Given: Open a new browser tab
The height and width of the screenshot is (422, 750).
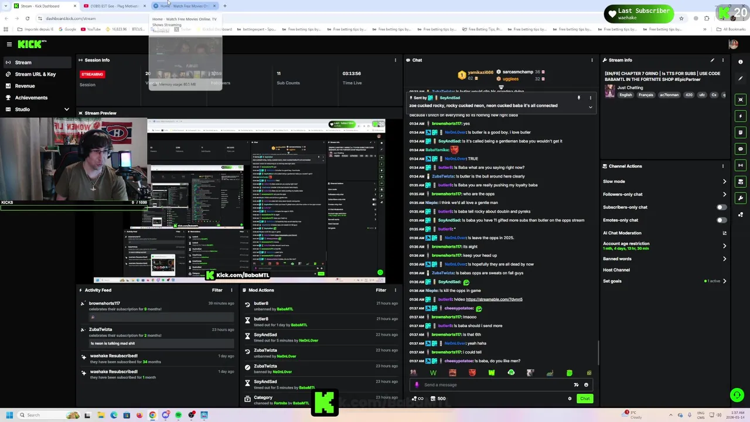Looking at the screenshot, I should 224,6.
